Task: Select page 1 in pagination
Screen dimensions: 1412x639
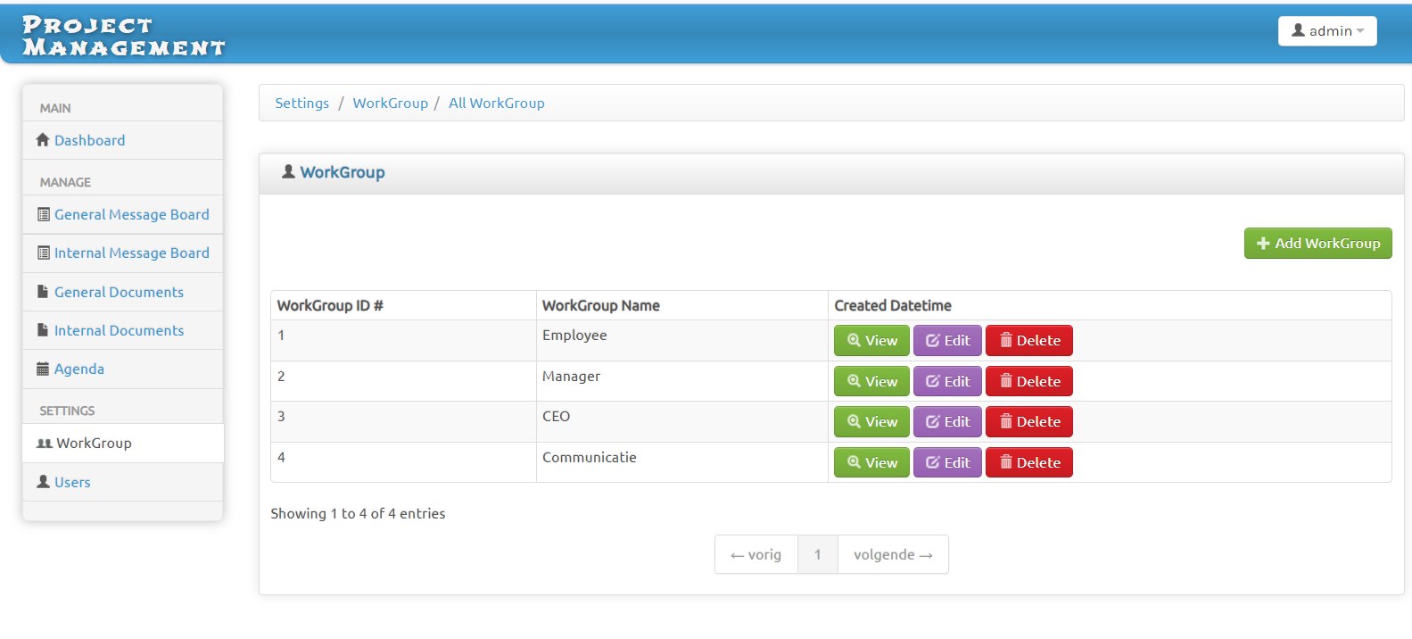Action: (818, 554)
